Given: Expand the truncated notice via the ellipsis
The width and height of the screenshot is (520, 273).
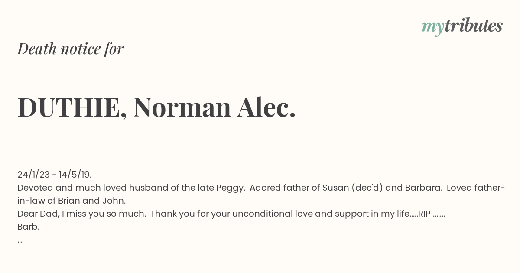Looking at the screenshot, I should tap(20, 241).
